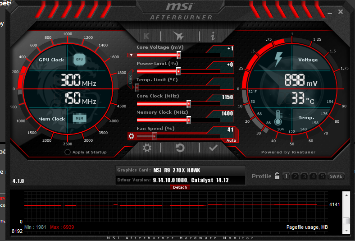Click the Fan Speed slider handle
The image size is (355, 241).
click(x=154, y=136)
